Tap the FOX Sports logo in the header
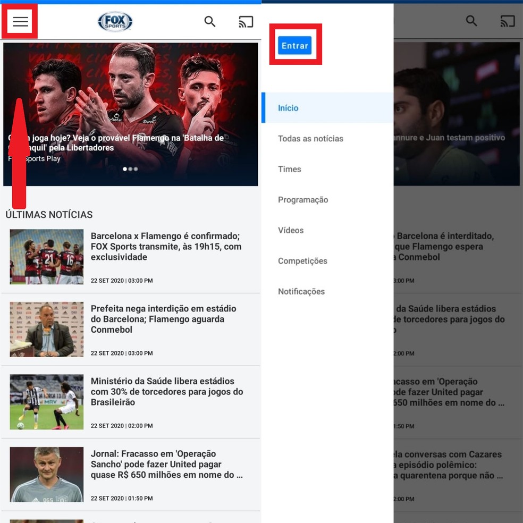 coord(115,22)
